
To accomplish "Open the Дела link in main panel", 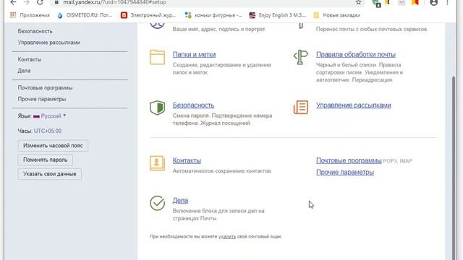I will (180, 201).
